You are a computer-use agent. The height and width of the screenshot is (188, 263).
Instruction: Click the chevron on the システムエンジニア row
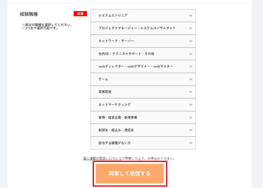tap(191, 16)
